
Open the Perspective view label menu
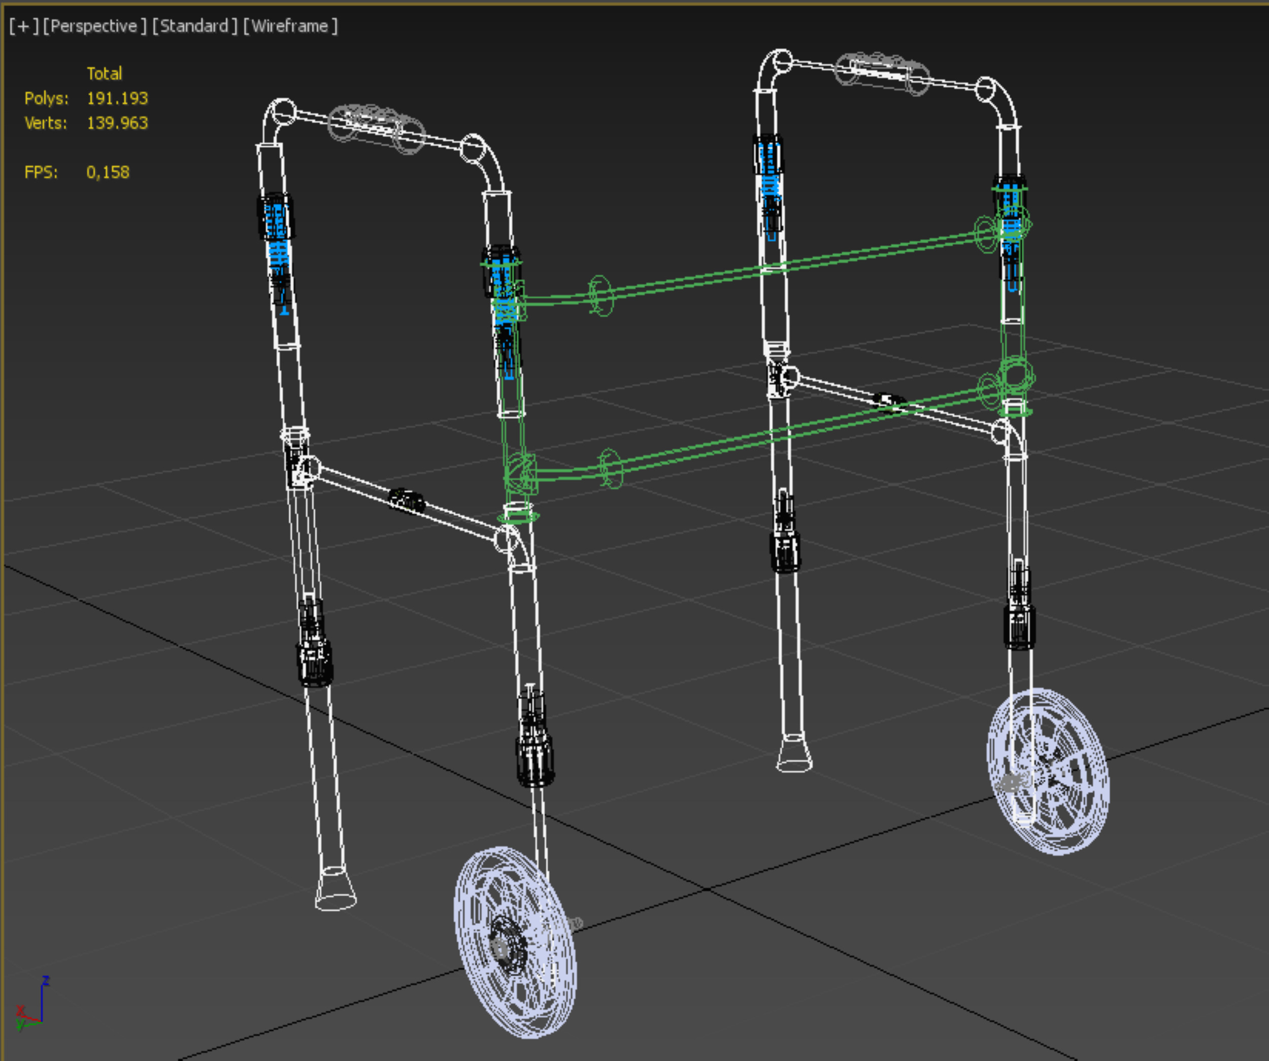tap(94, 26)
